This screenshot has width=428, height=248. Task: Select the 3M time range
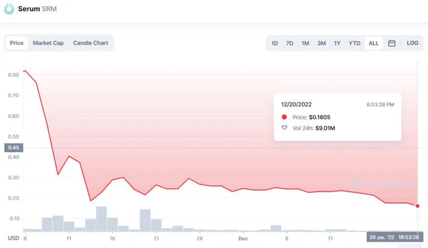tap(321, 43)
